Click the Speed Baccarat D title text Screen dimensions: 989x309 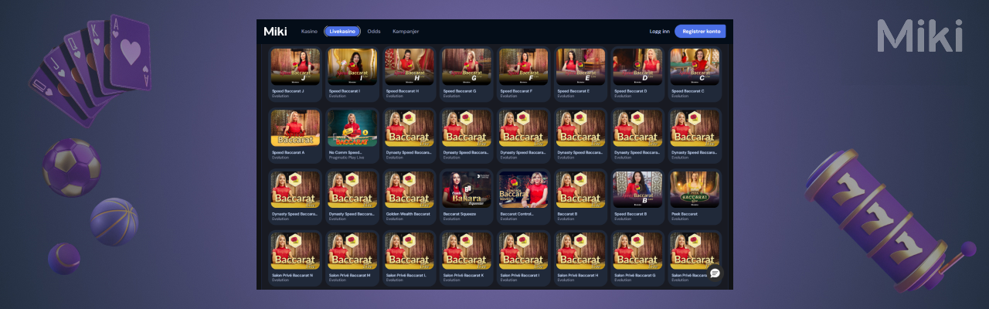(630, 91)
